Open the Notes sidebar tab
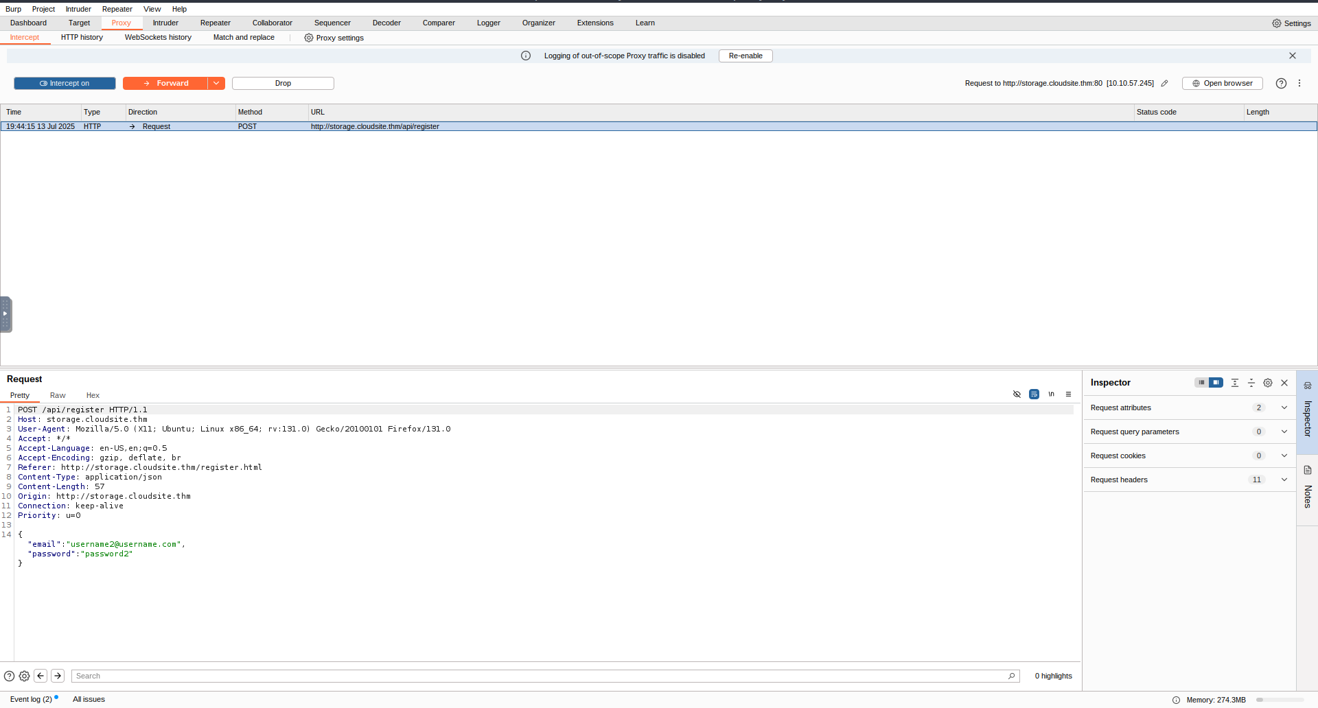The width and height of the screenshot is (1318, 708). [x=1308, y=490]
